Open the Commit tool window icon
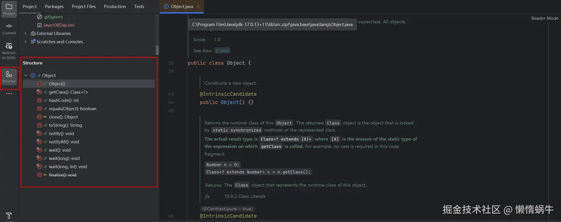Viewport: 561px width, 222px height. pos(9,26)
